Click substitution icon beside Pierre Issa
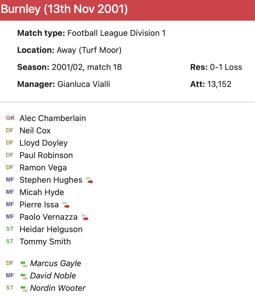 (66, 205)
